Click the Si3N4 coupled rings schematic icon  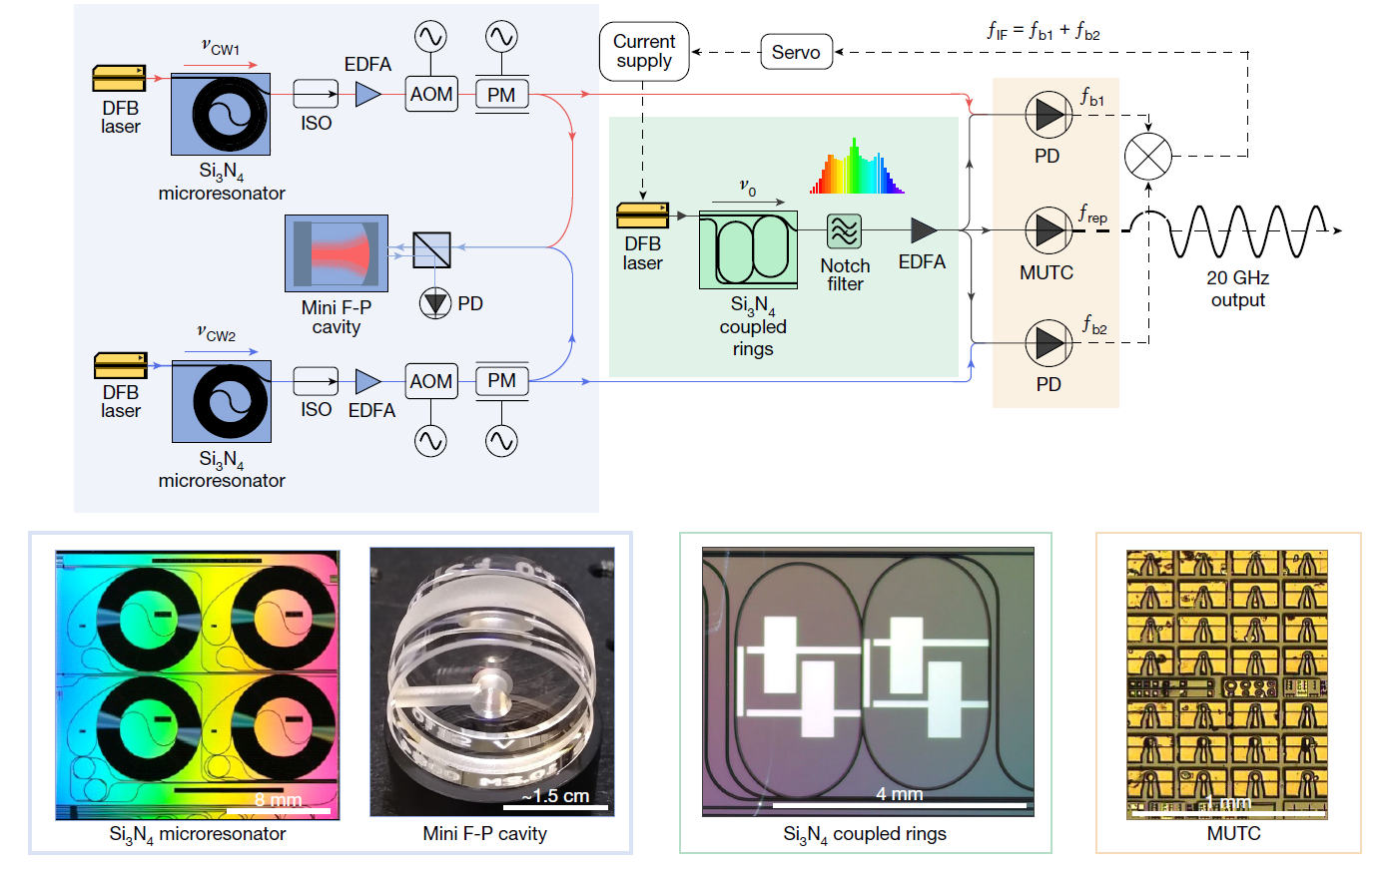[749, 249]
